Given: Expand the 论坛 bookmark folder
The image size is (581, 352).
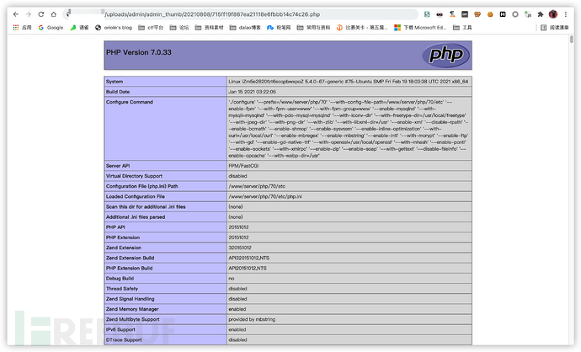Looking at the screenshot, I should tap(179, 28).
